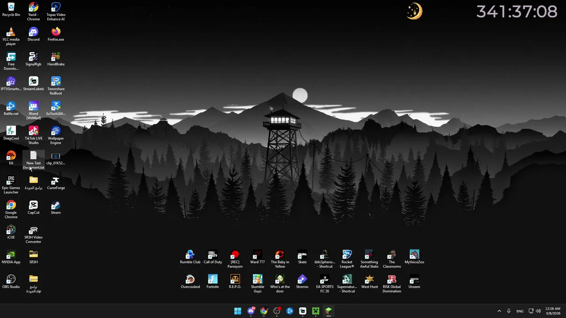Select the Ward 777 game icon
Image resolution: width=566 pixels, height=318 pixels.
(x=257, y=257)
